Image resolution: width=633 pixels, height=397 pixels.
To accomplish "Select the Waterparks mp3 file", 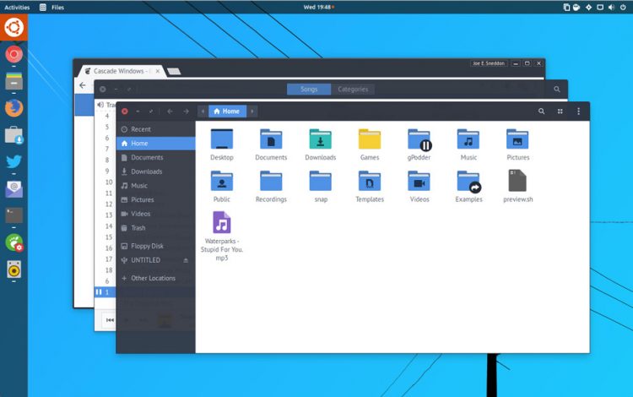I will point(222,236).
